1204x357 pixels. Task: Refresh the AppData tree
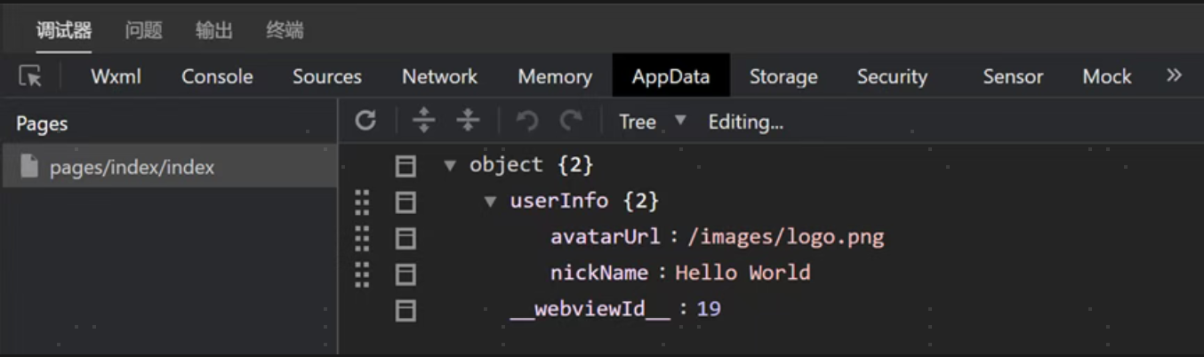[x=365, y=121]
